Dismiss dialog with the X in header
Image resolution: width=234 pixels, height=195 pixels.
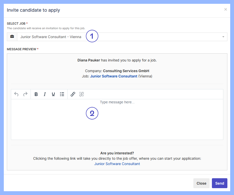[225, 9]
